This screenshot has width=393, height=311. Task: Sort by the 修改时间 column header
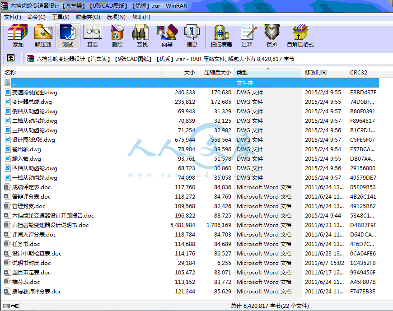pyautogui.click(x=325, y=72)
